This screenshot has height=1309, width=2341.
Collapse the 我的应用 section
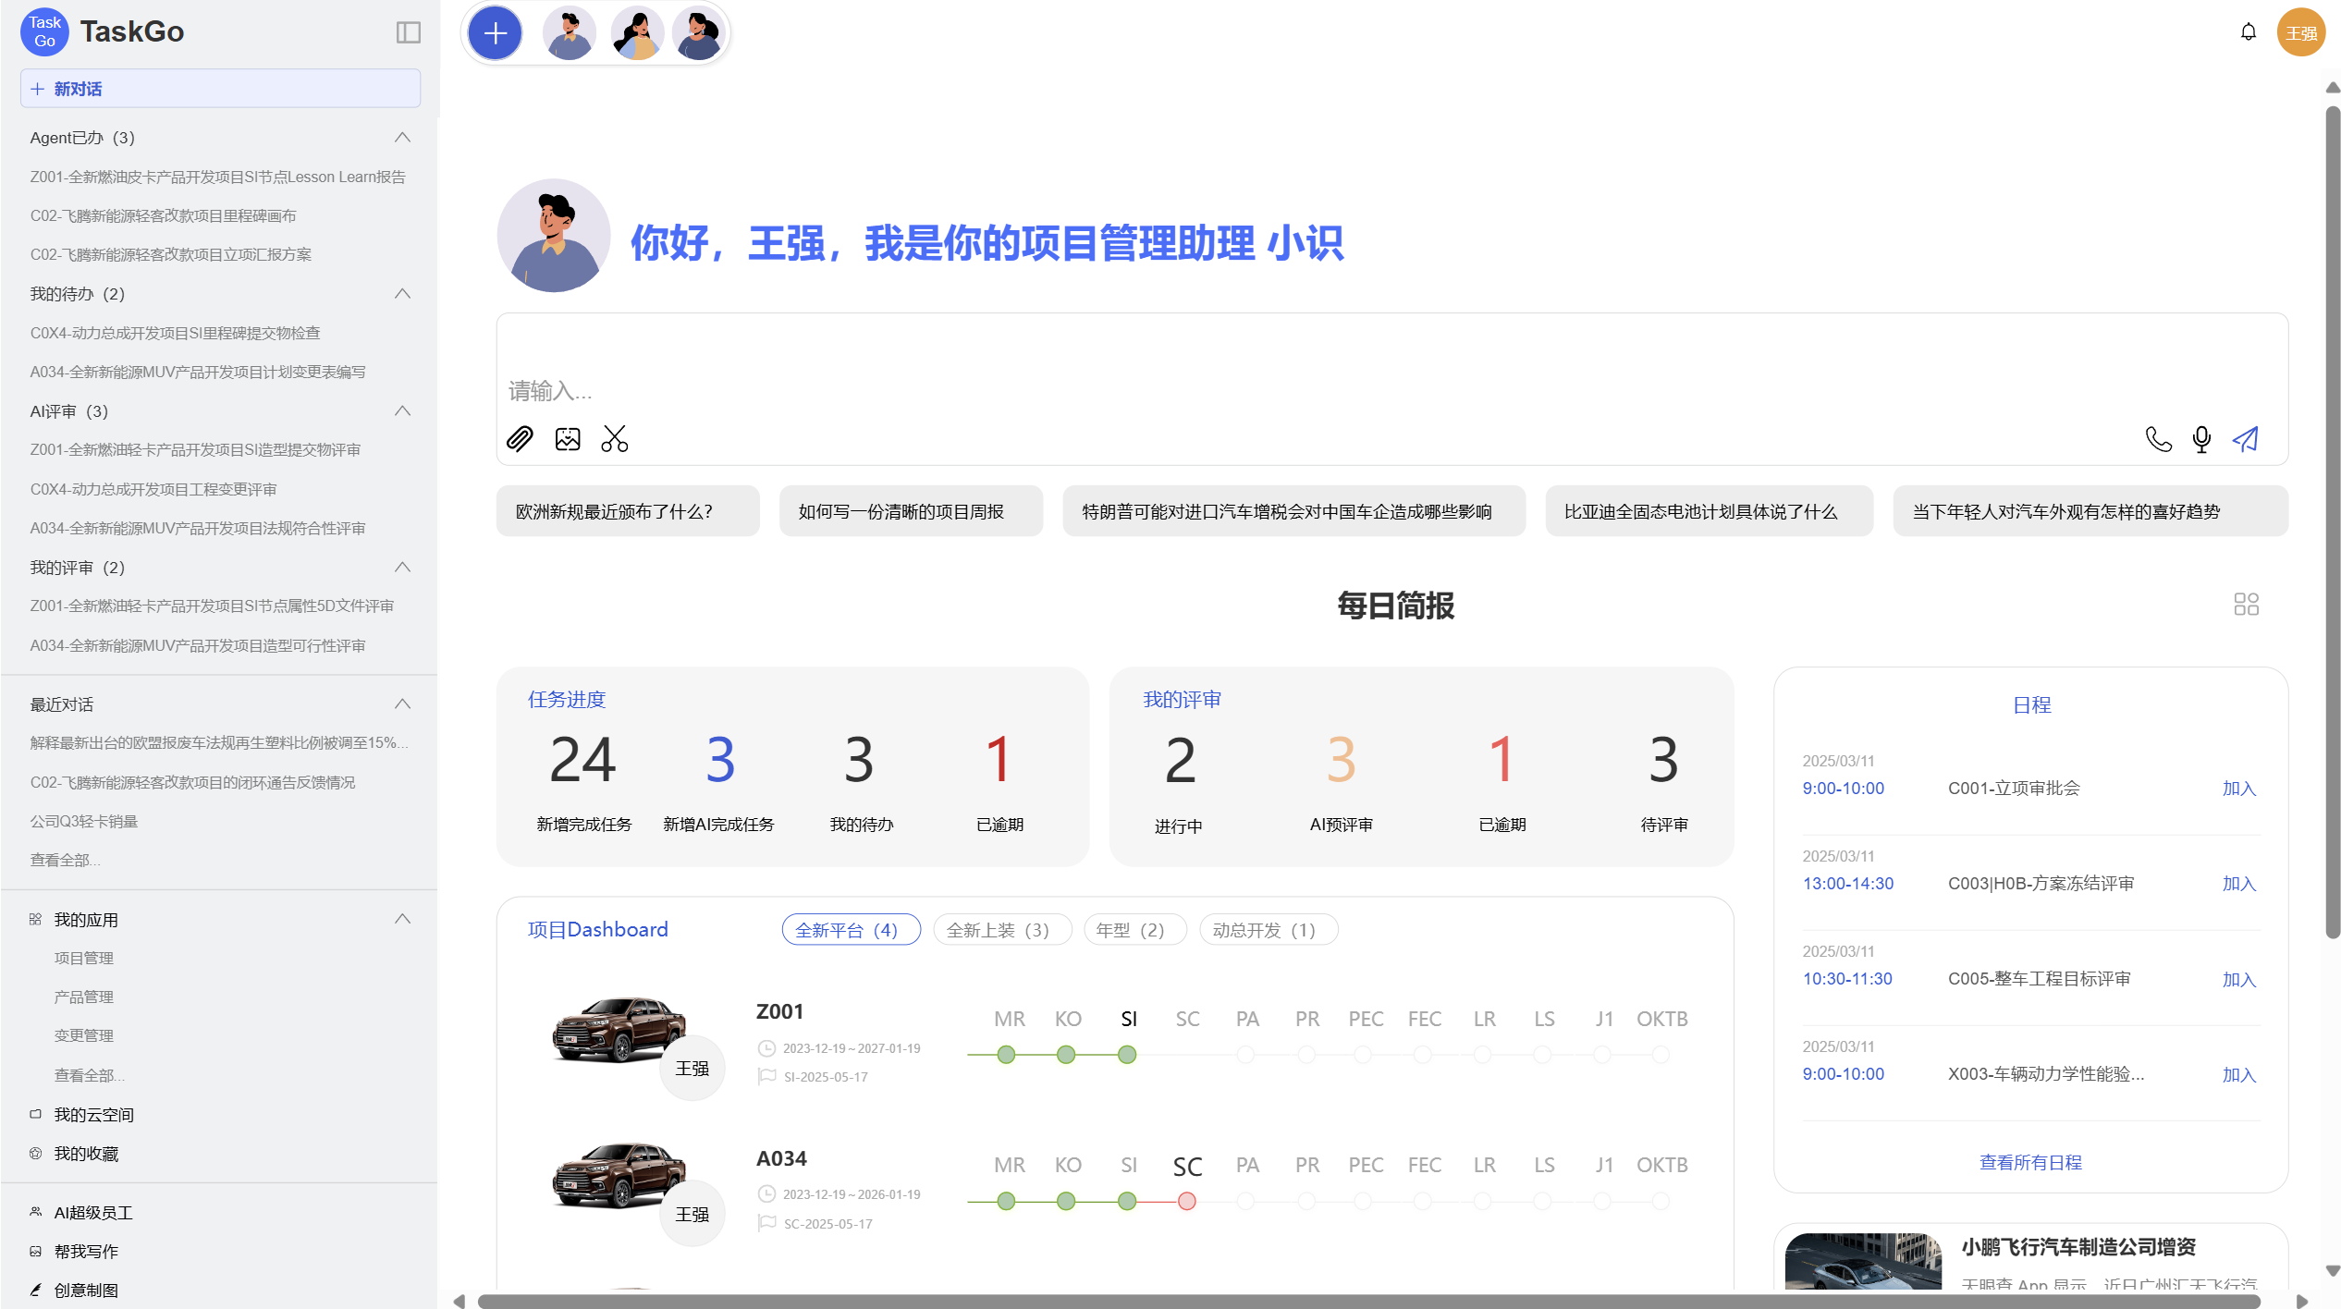402,918
